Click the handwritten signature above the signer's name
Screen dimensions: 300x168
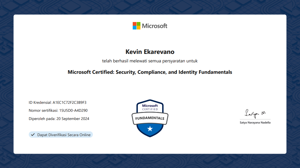[255, 113]
